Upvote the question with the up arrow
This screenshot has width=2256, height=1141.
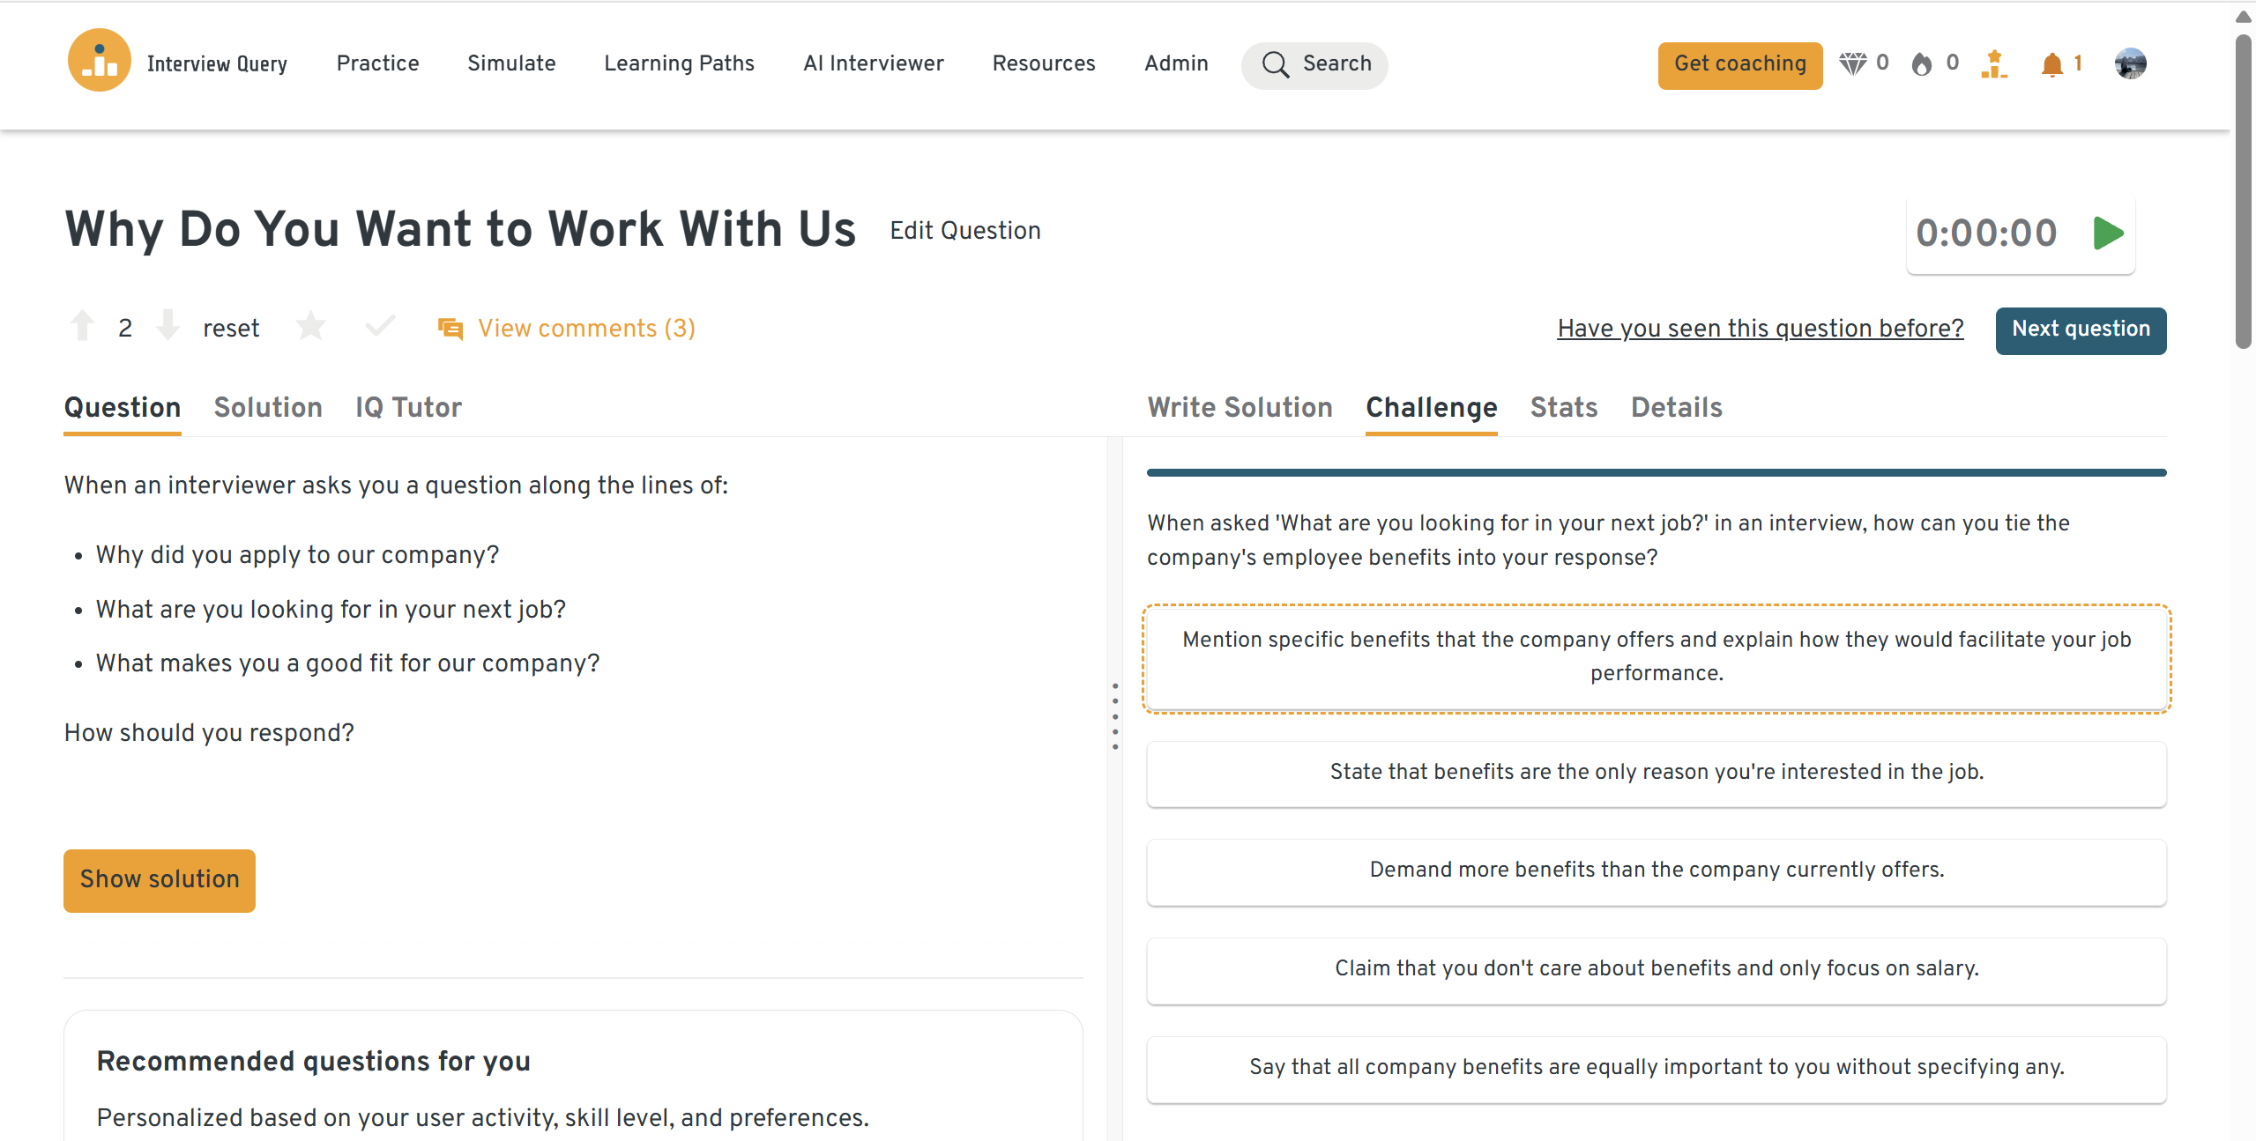(83, 326)
